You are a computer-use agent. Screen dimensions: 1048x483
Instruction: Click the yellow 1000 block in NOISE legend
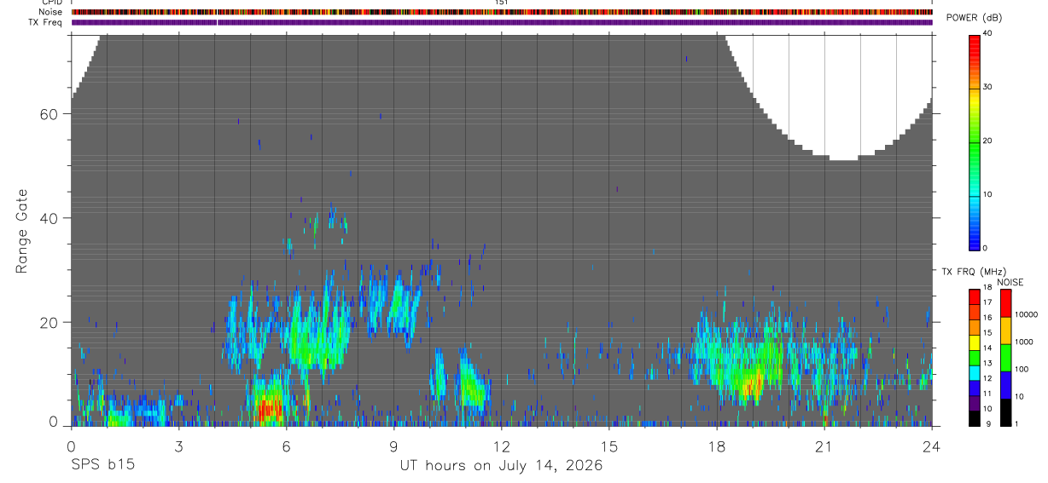pos(1005,331)
